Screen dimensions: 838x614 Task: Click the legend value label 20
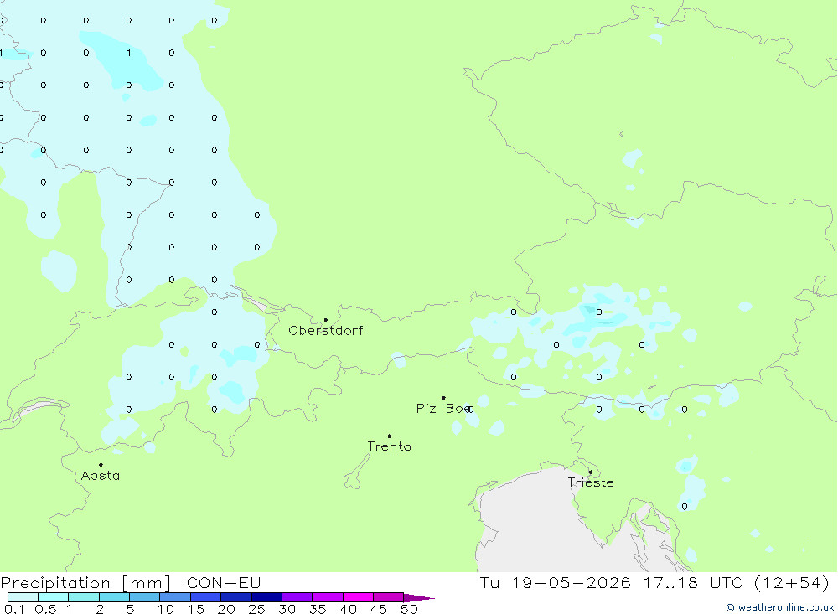[x=226, y=609]
